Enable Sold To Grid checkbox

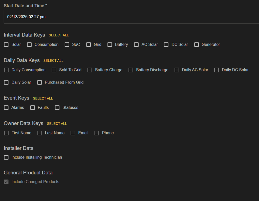pyautogui.click(x=54, y=70)
